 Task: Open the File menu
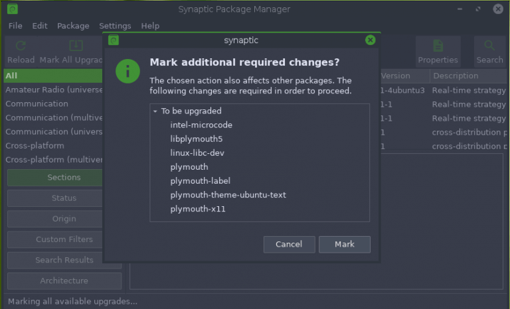[x=15, y=26]
